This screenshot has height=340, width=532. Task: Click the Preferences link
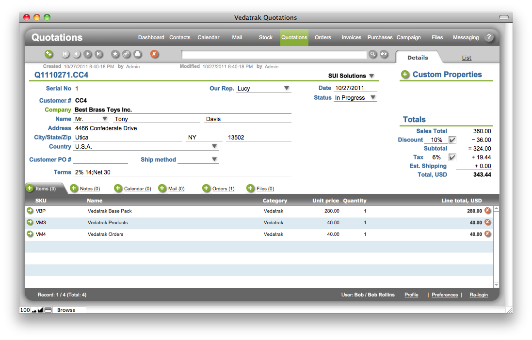click(444, 294)
